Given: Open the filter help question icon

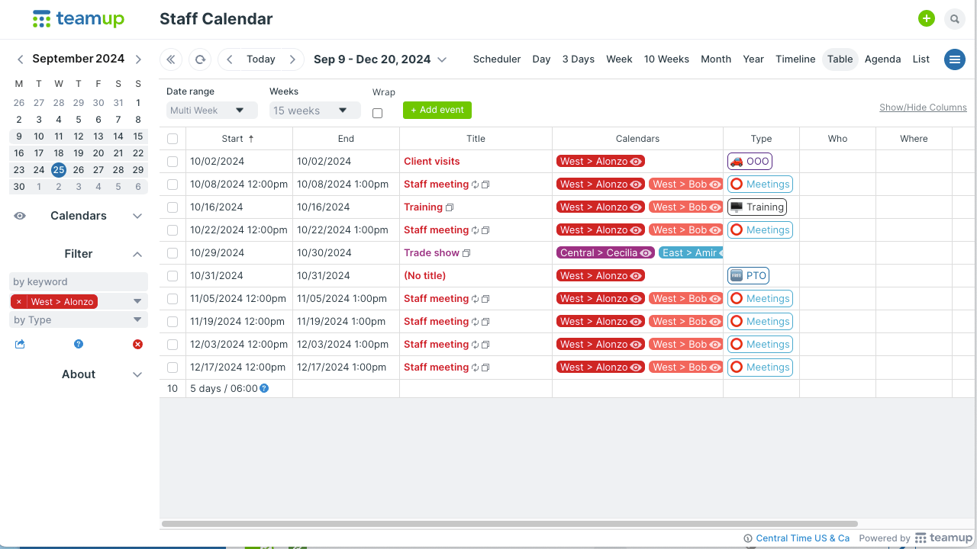Looking at the screenshot, I should [x=79, y=345].
